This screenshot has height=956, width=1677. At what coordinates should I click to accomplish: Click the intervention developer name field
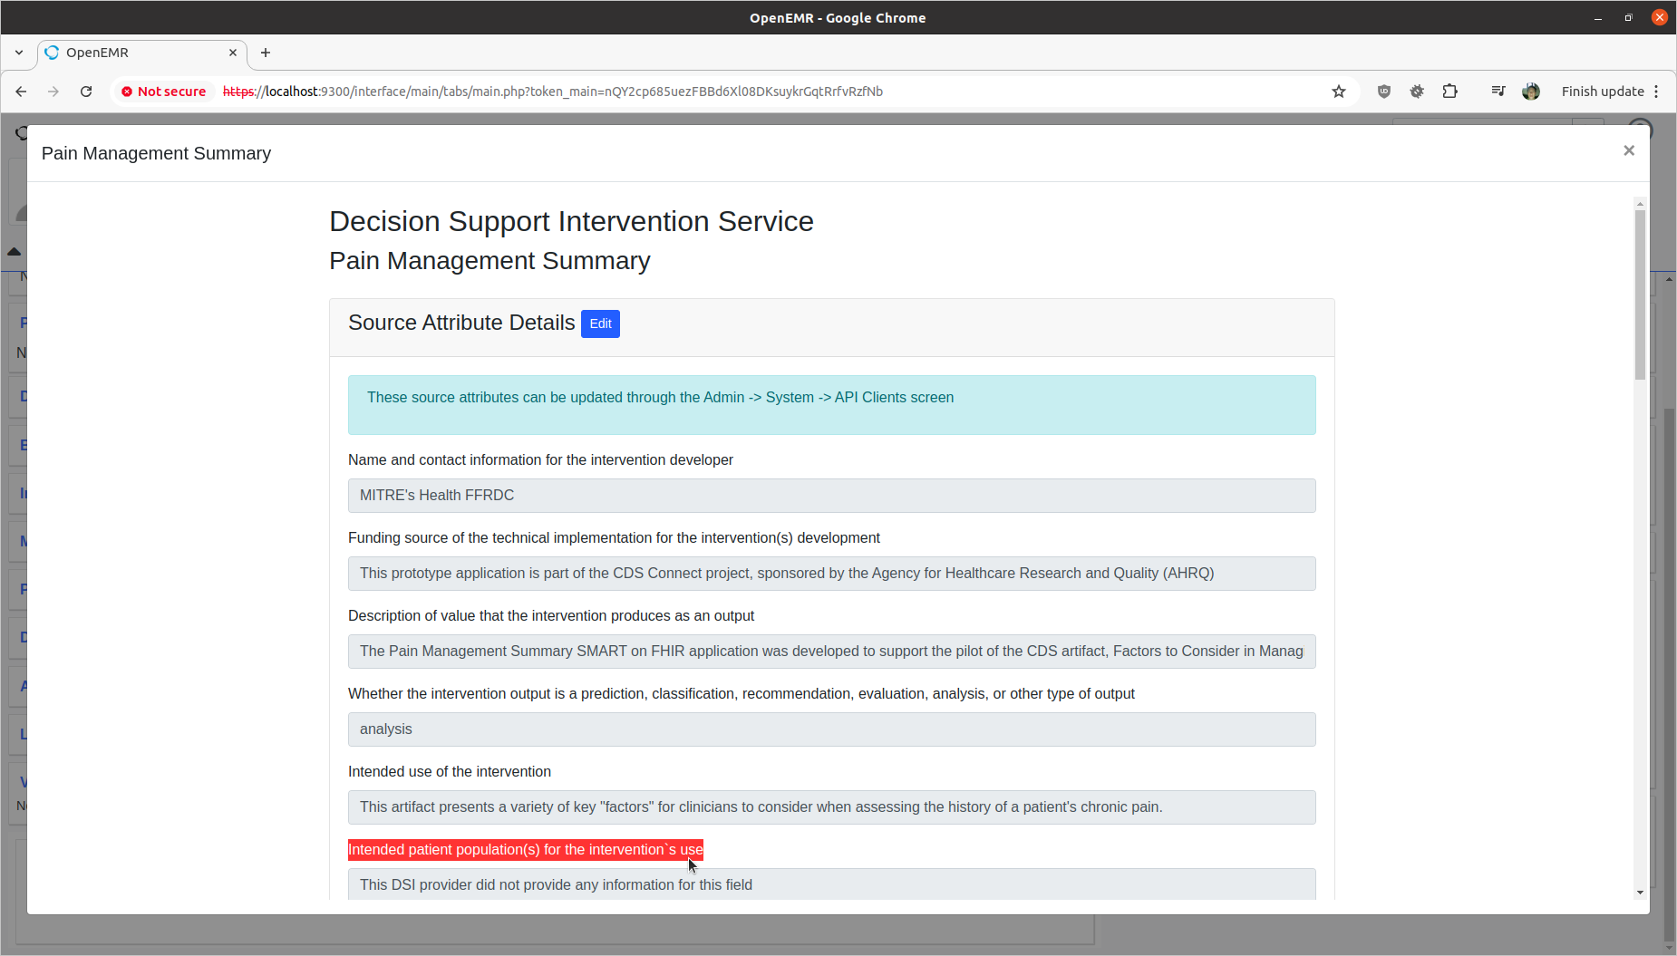831,496
